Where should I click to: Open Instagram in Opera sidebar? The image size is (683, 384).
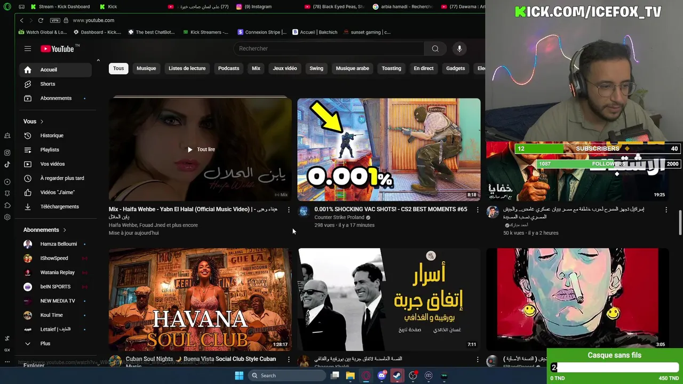pos(7,153)
